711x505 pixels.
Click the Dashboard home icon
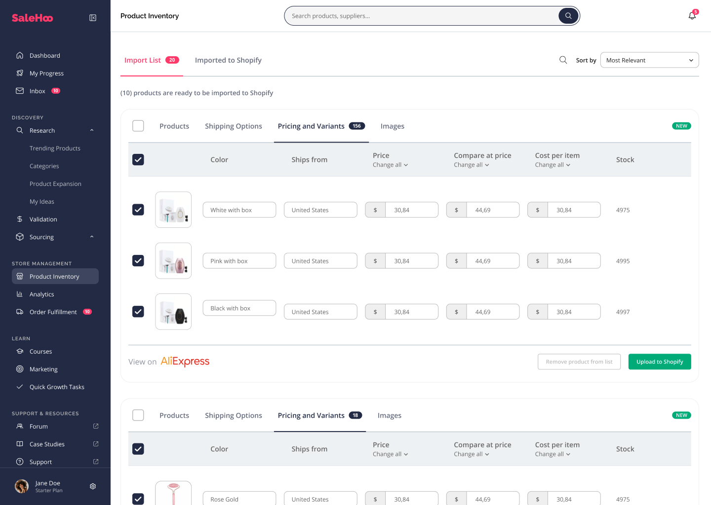click(20, 55)
